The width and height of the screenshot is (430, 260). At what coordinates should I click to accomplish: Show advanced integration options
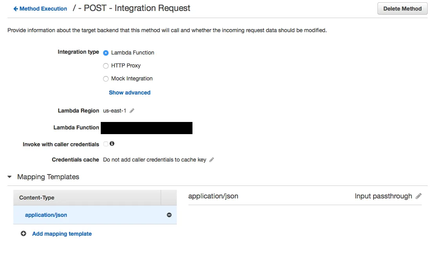click(x=130, y=93)
